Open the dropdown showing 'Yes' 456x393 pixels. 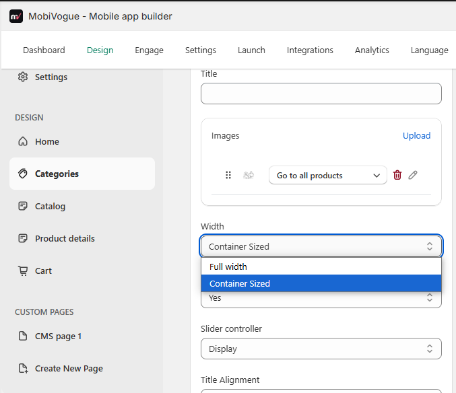(x=321, y=299)
